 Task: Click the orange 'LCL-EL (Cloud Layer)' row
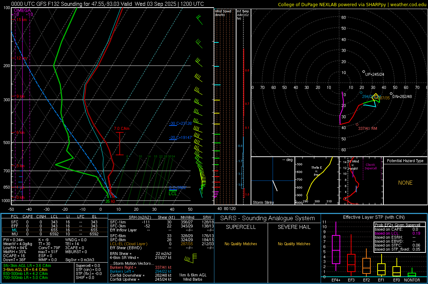click(x=162, y=244)
